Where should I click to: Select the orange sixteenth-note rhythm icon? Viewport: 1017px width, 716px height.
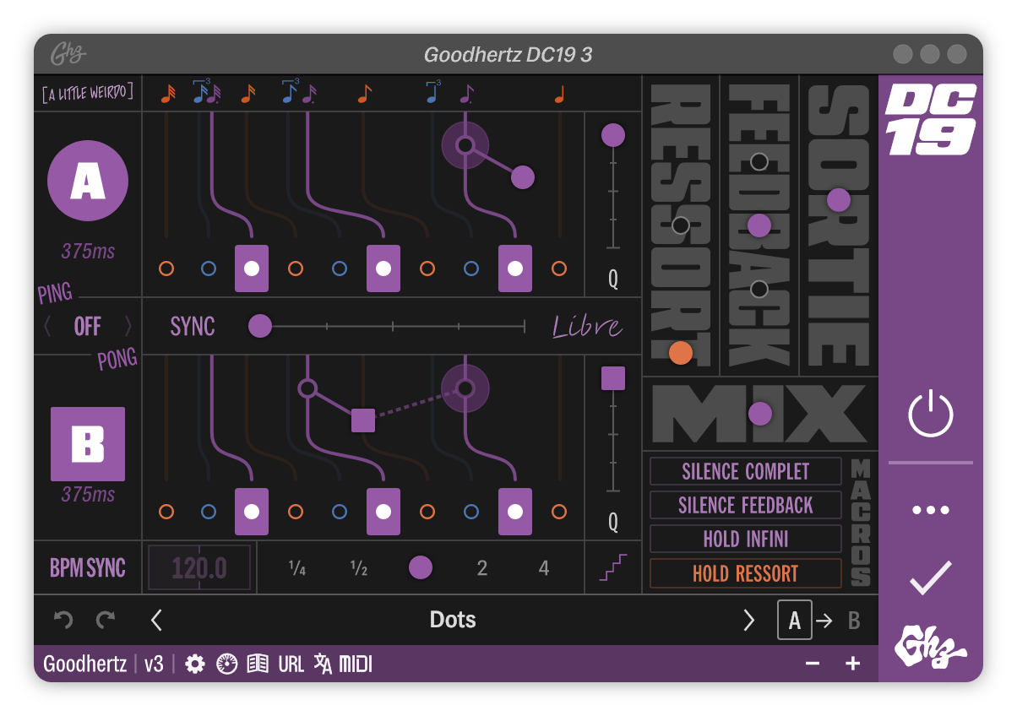click(x=167, y=93)
